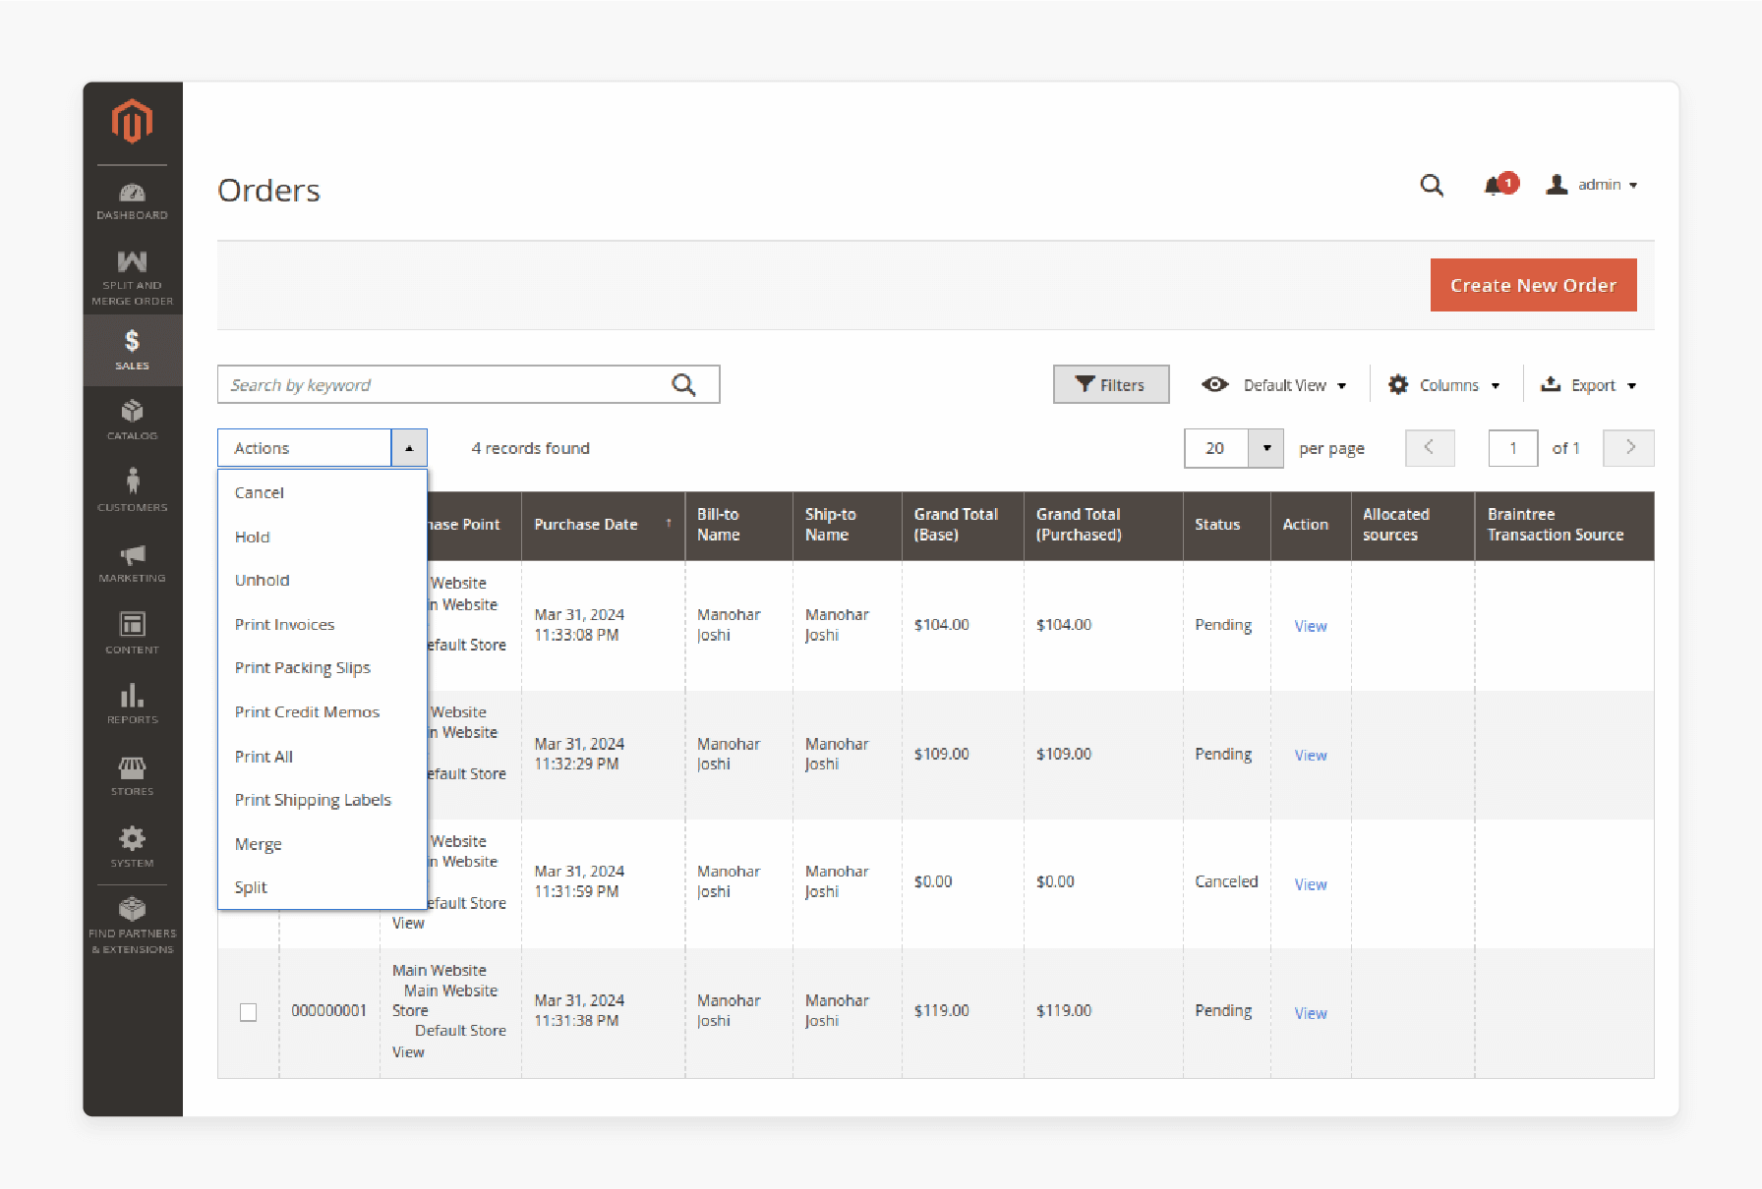Click Grand Total (Purchased) column header

pos(1103,525)
